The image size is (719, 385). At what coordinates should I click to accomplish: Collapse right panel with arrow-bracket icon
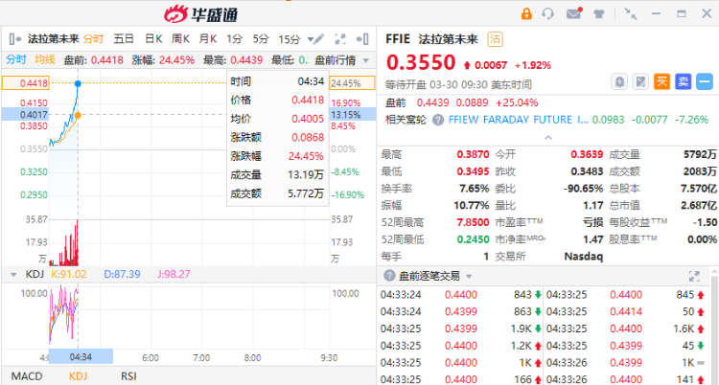(x=362, y=39)
